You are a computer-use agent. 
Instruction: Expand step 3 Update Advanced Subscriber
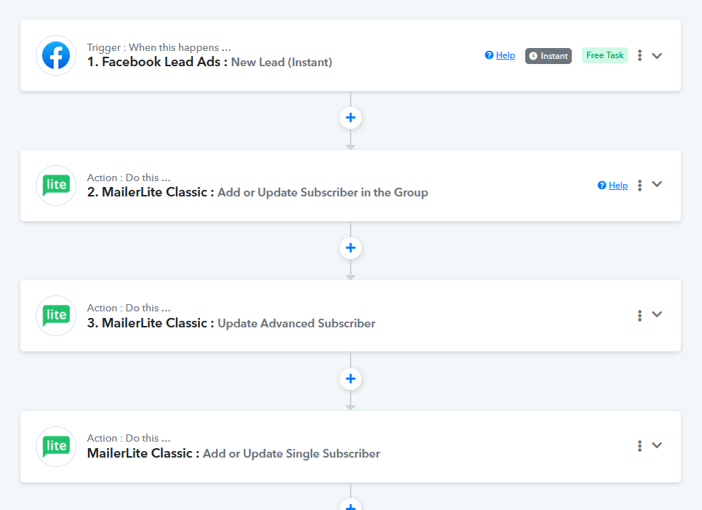coord(657,314)
